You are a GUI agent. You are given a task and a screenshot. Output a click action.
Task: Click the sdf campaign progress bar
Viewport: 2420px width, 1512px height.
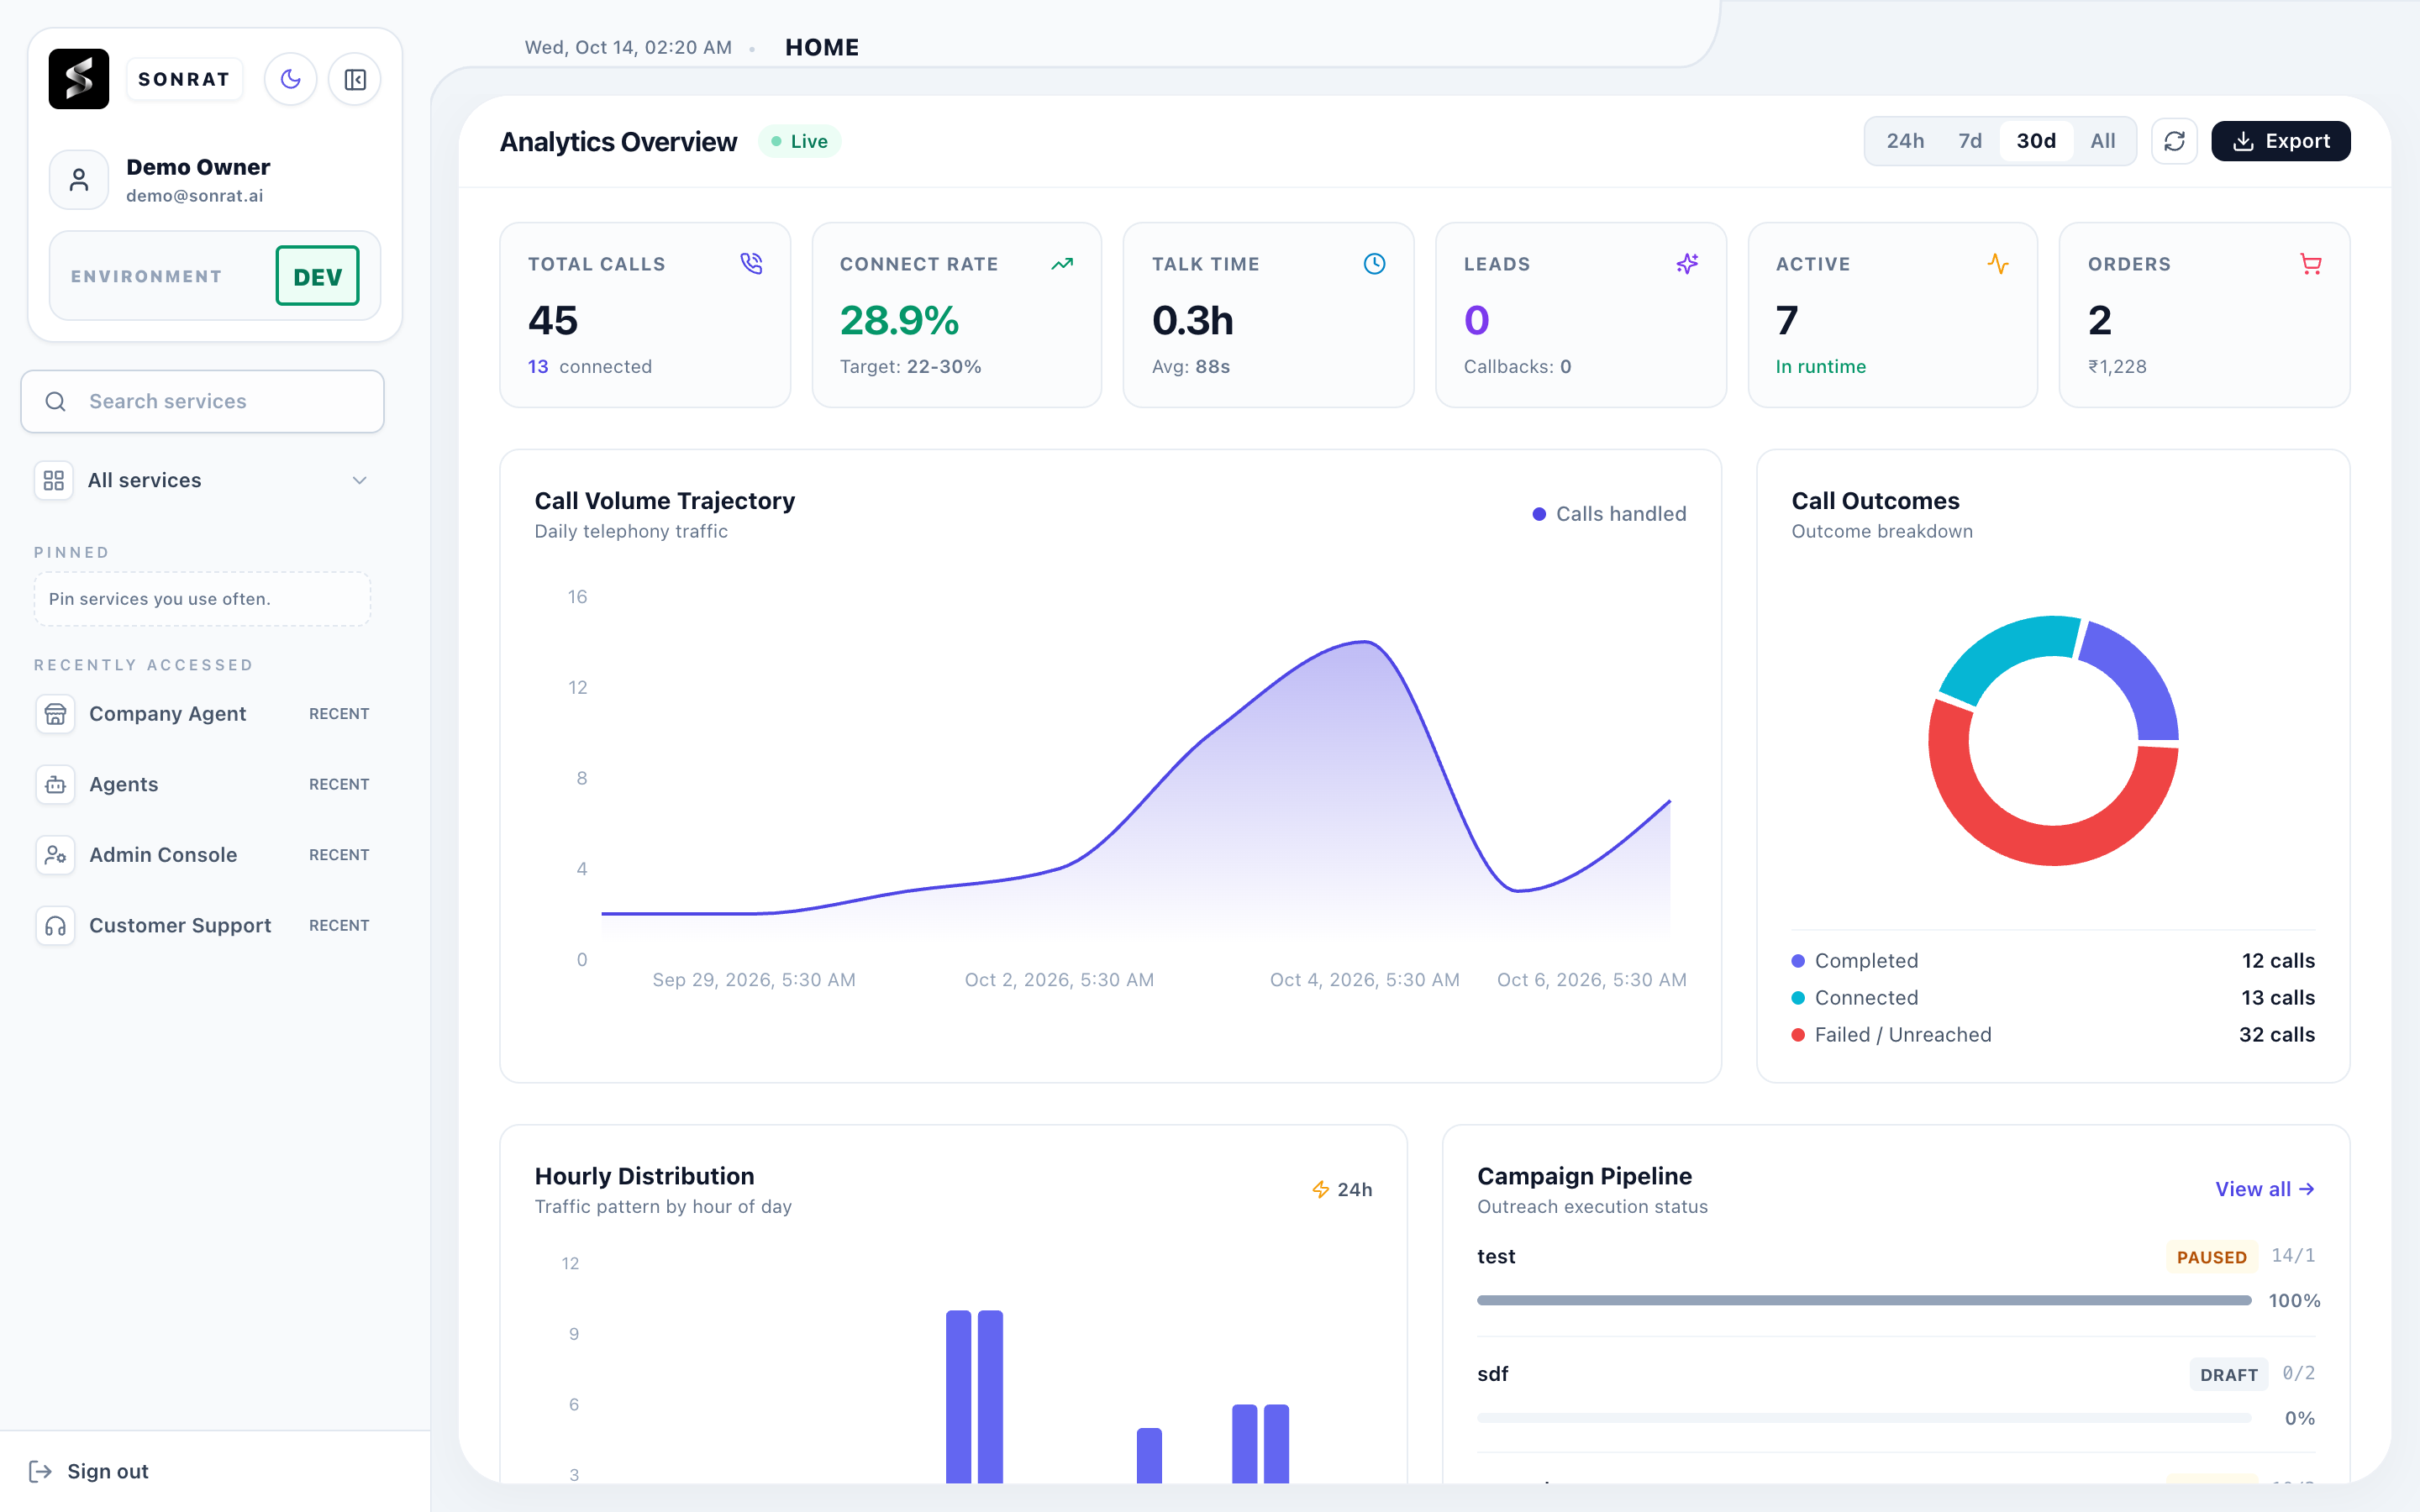click(x=1864, y=1418)
